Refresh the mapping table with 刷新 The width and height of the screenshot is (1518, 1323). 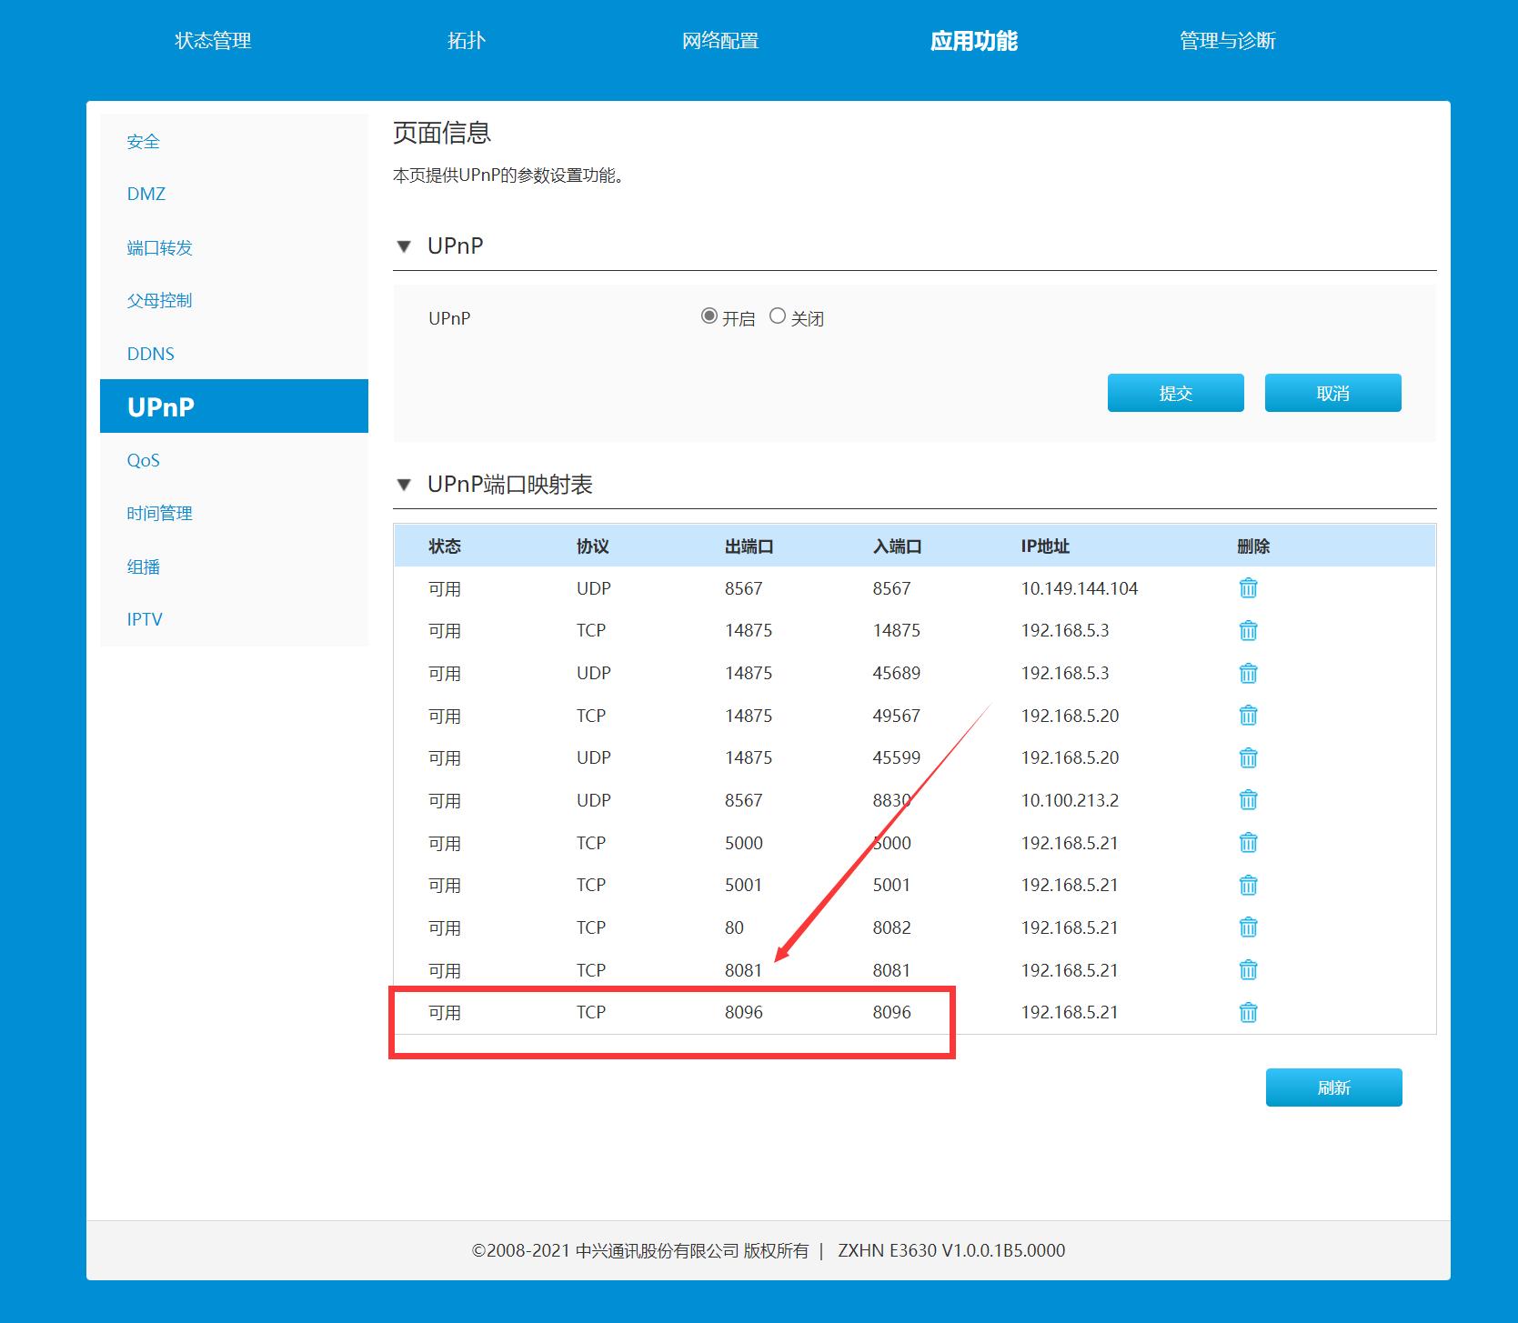tap(1333, 1087)
